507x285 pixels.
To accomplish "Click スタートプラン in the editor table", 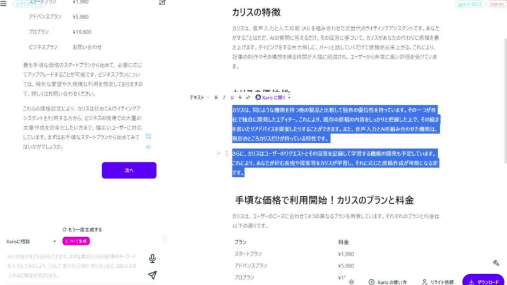I will click(x=248, y=254).
